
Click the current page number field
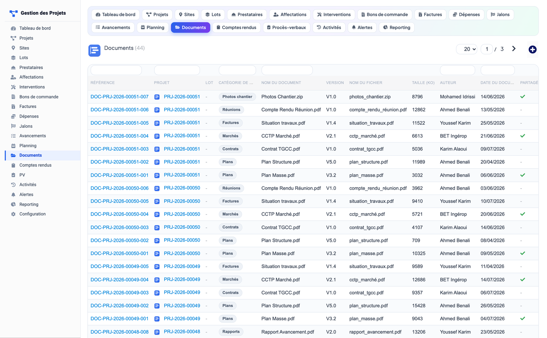[x=486, y=49]
